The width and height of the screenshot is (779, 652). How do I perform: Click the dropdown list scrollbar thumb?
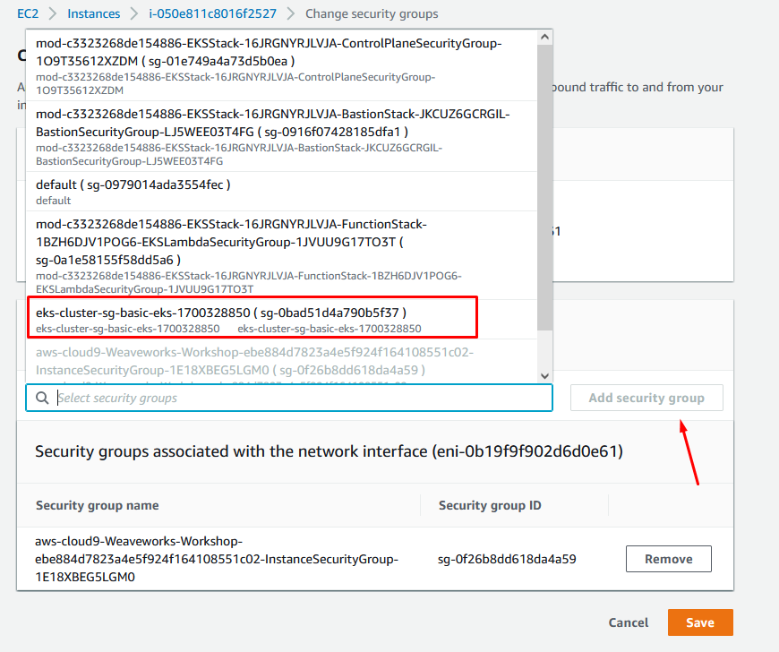(545, 187)
